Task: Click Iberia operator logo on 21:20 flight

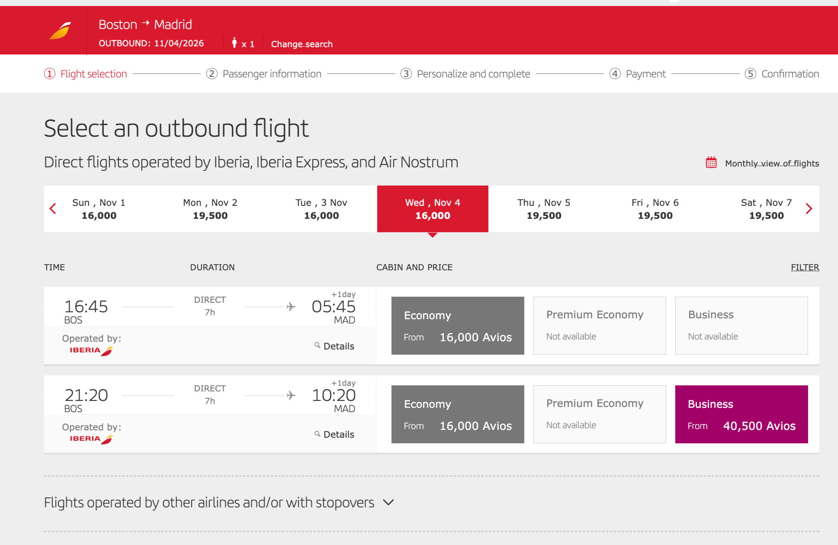Action: click(91, 439)
